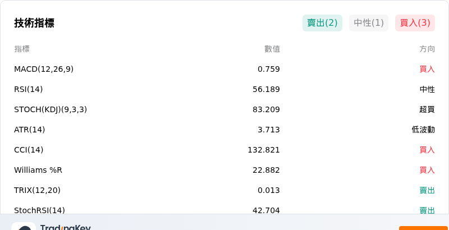The width and height of the screenshot is (449, 230).
Task: Click the 技術指標 section heading
Action: (34, 23)
